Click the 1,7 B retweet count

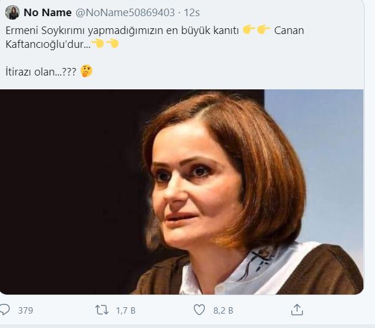125,310
